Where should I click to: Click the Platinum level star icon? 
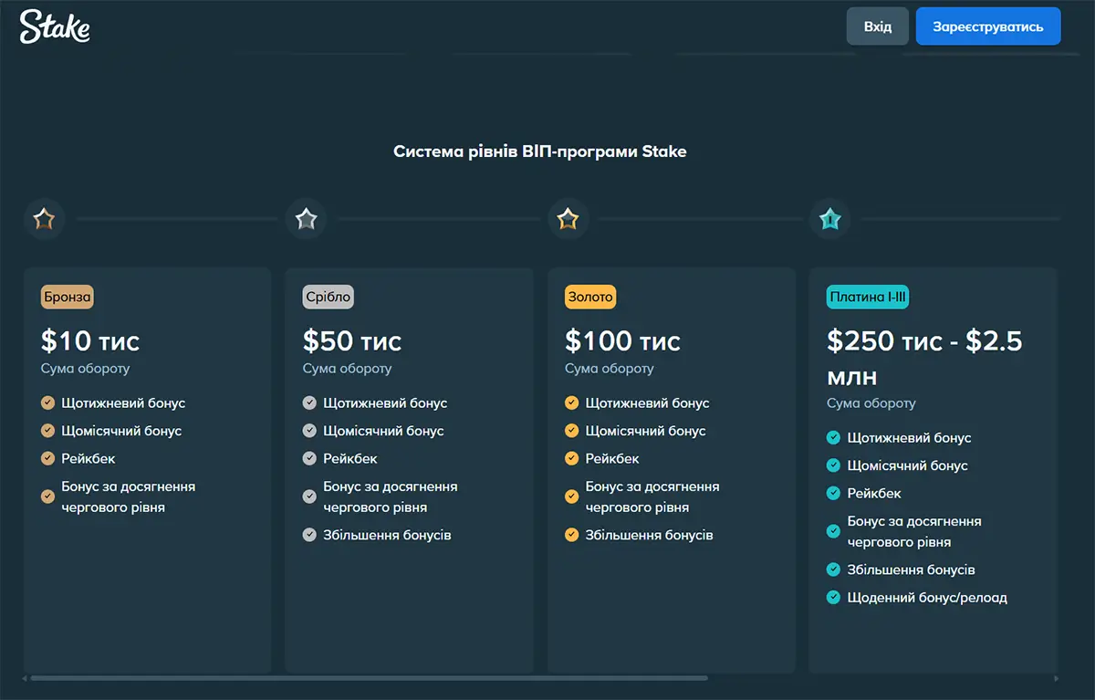click(829, 219)
